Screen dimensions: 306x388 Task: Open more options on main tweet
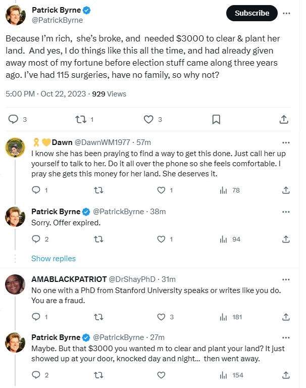(x=286, y=13)
